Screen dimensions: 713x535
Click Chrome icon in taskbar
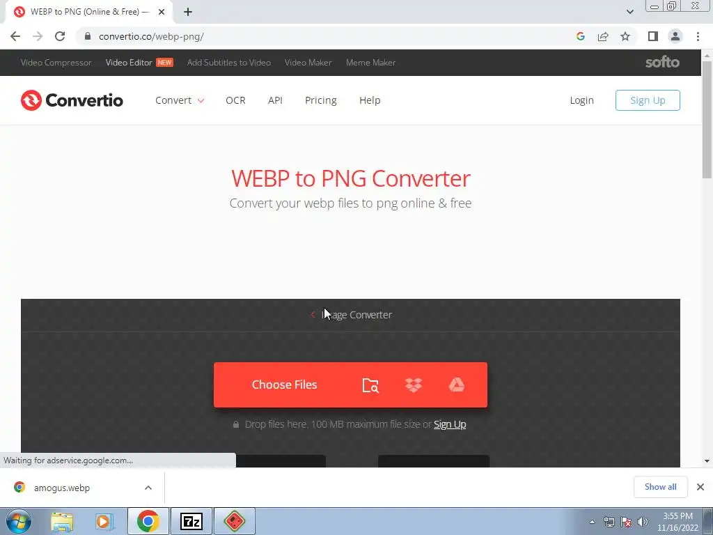point(148,521)
